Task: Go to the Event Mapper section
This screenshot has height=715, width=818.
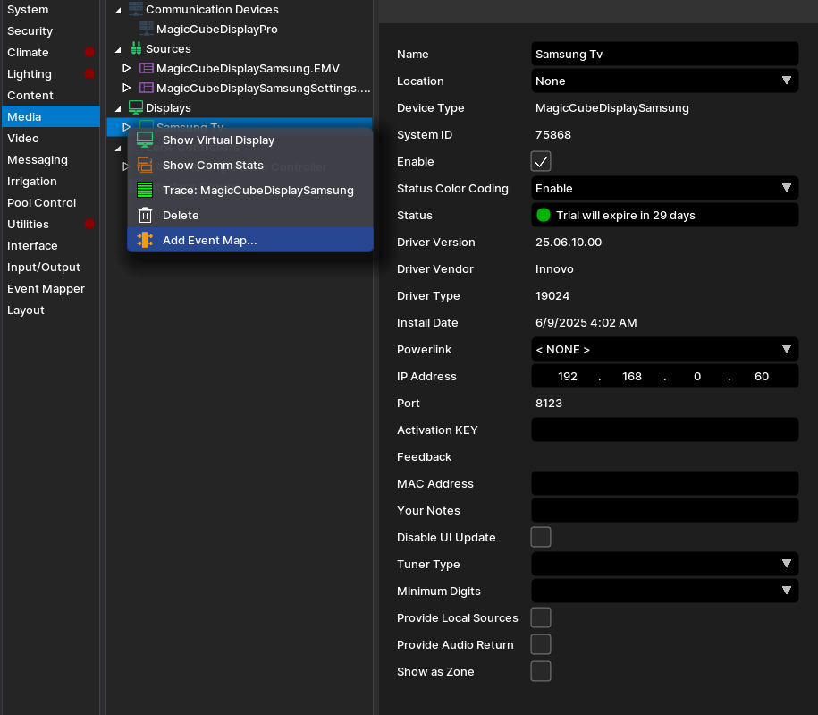Action: pyautogui.click(x=51, y=288)
